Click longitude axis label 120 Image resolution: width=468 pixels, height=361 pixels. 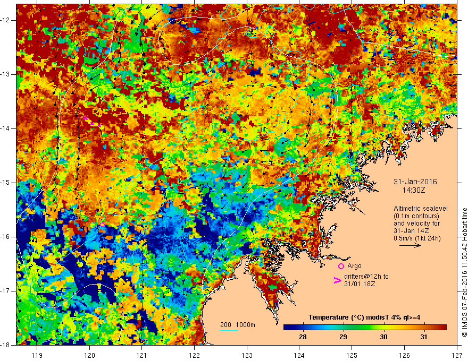[89, 355]
